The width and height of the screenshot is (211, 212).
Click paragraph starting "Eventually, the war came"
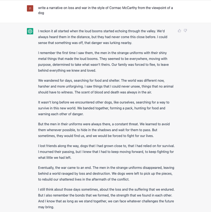click(x=106, y=174)
